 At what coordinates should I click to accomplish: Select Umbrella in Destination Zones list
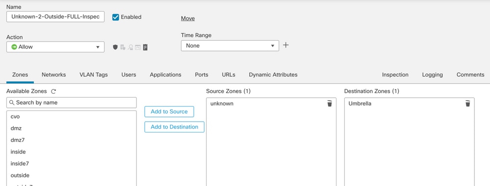pos(360,104)
